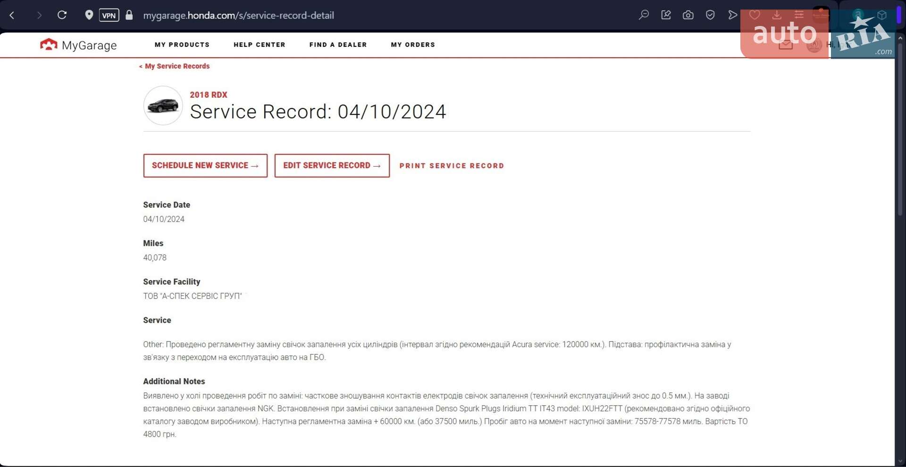Click the 2018 RDX vehicle thumbnail
The width and height of the screenshot is (906, 467).
pos(163,105)
